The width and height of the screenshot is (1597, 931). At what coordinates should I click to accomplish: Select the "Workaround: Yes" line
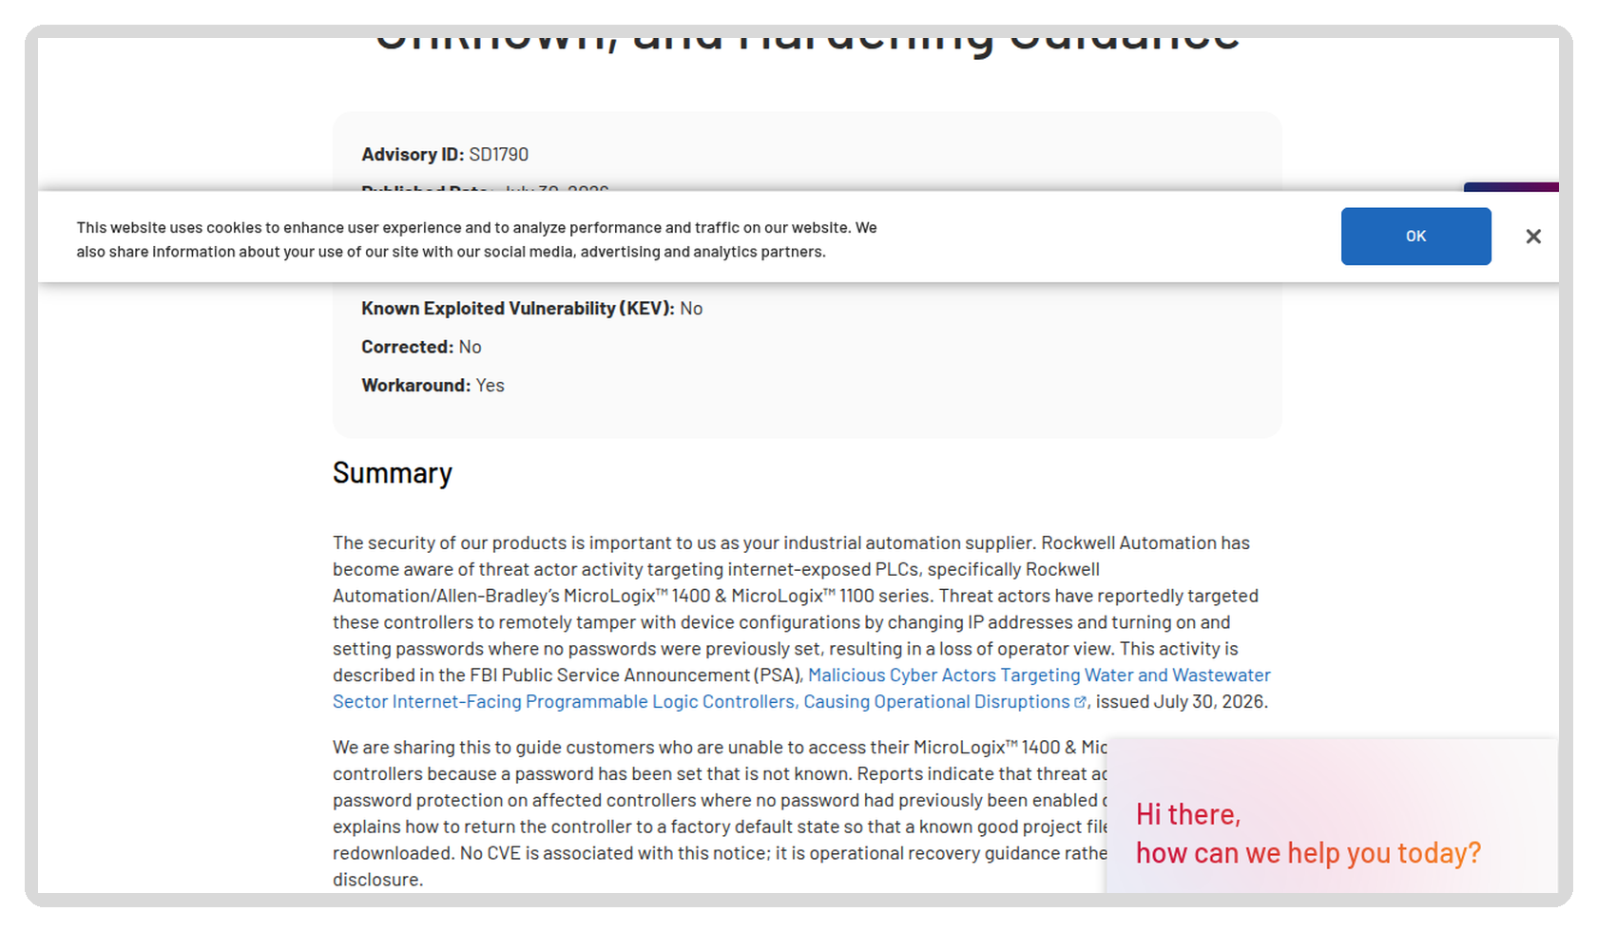point(433,386)
